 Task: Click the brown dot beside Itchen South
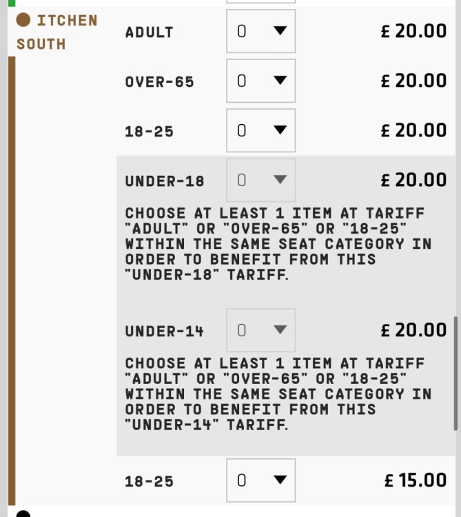tap(23, 20)
